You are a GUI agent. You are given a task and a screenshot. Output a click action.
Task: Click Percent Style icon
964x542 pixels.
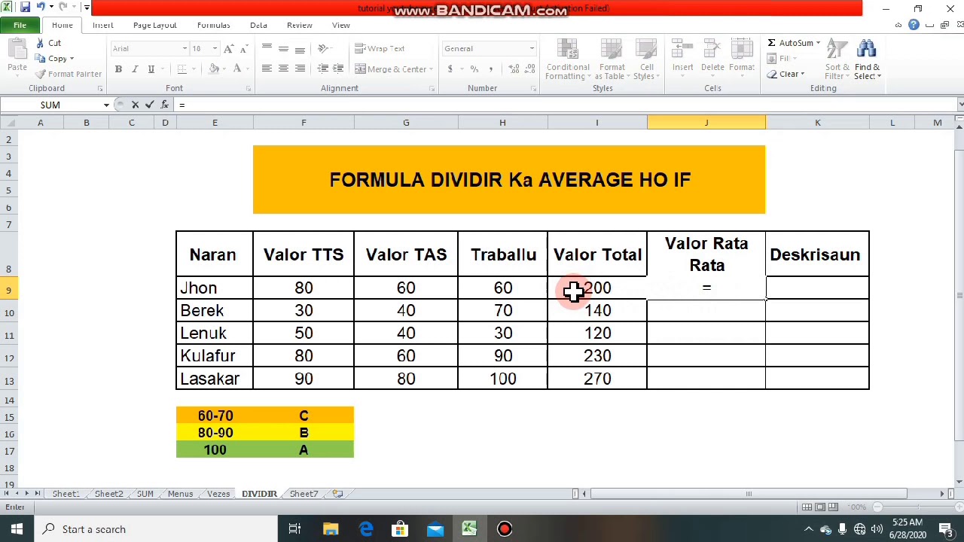[474, 69]
